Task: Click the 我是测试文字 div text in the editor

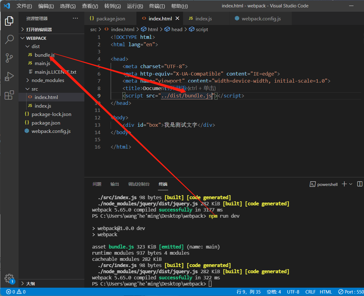Action: 180,125
